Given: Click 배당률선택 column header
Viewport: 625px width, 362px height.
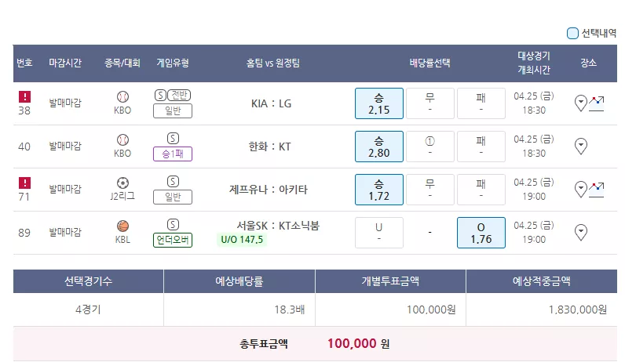Looking at the screenshot, I should coord(429,63).
